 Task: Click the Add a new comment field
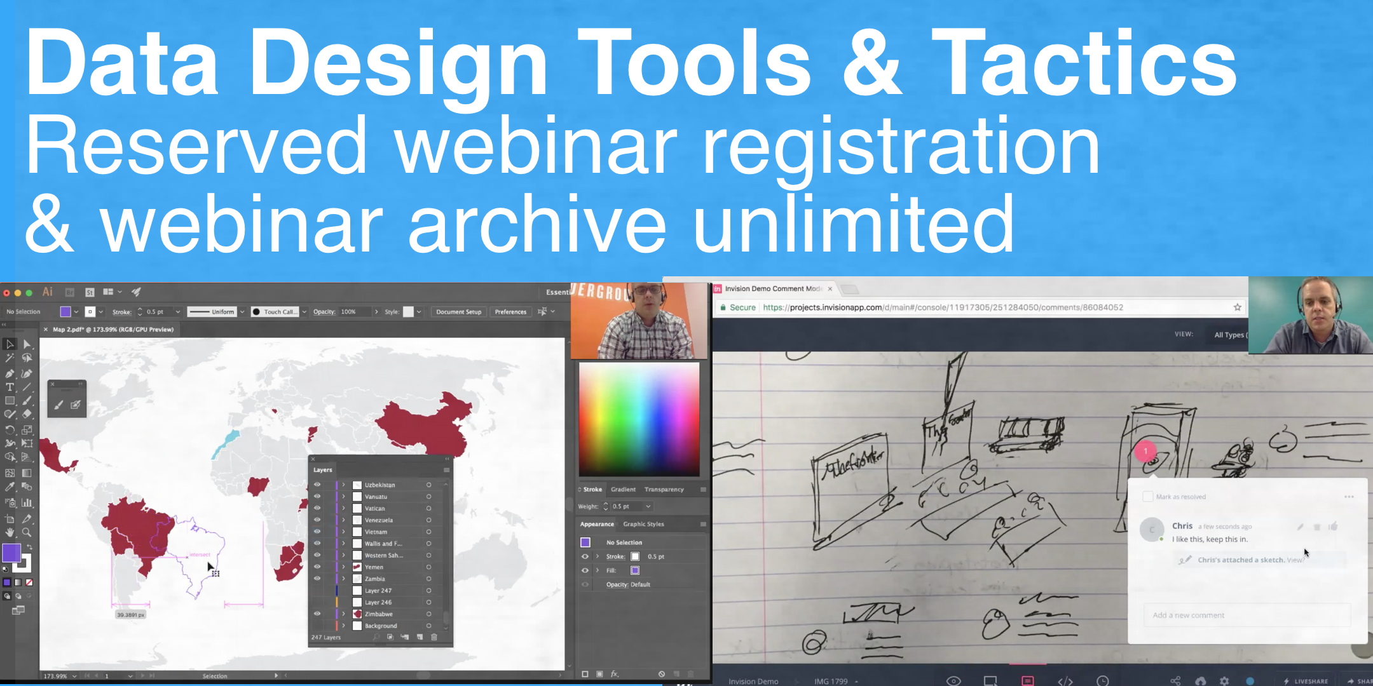coord(1247,615)
